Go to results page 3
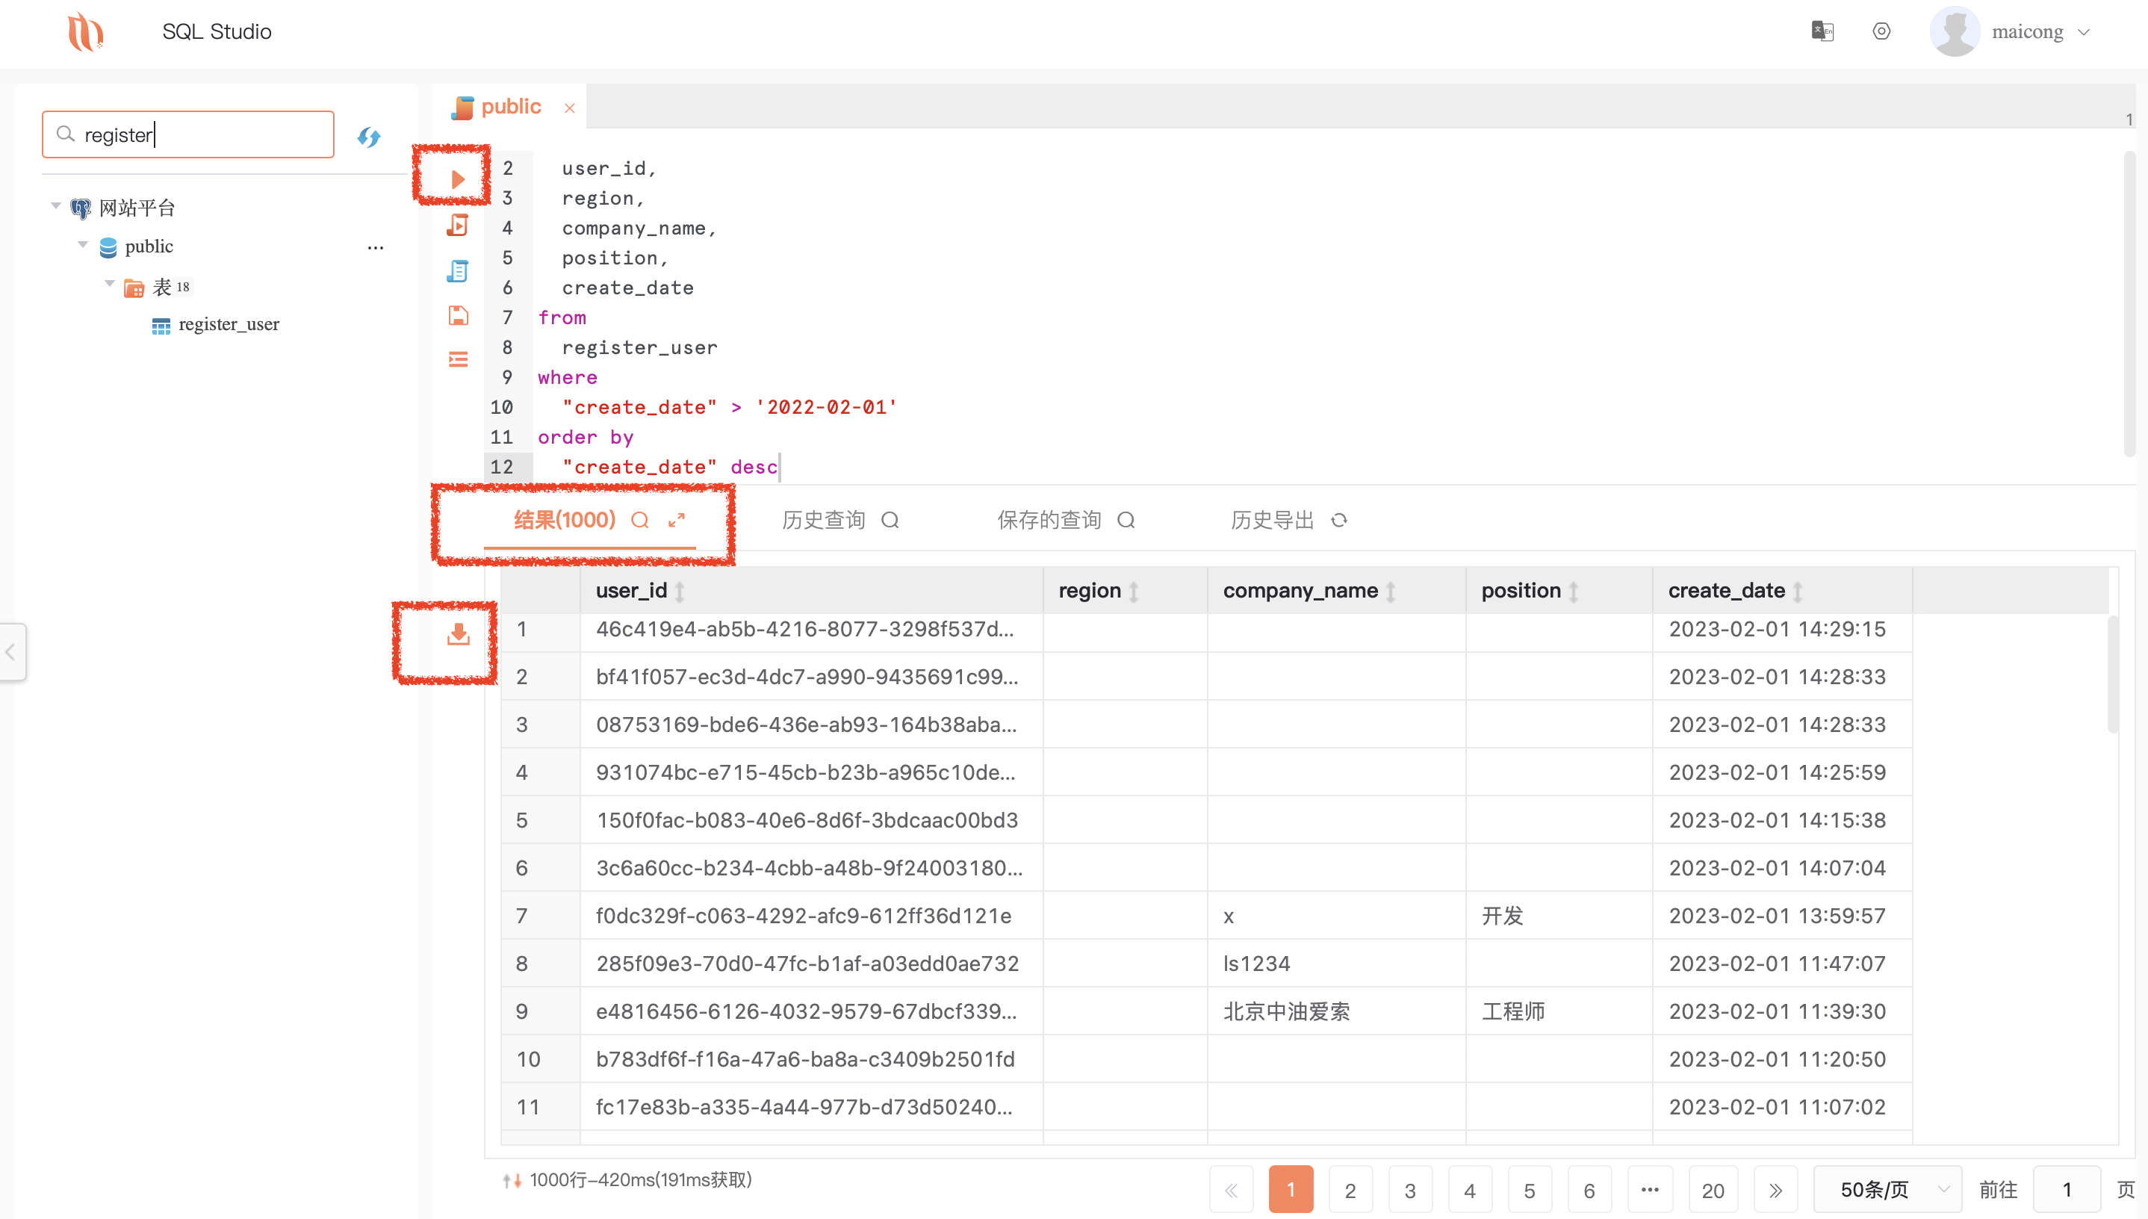Screen dimensions: 2148x1219 pos(1409,1189)
